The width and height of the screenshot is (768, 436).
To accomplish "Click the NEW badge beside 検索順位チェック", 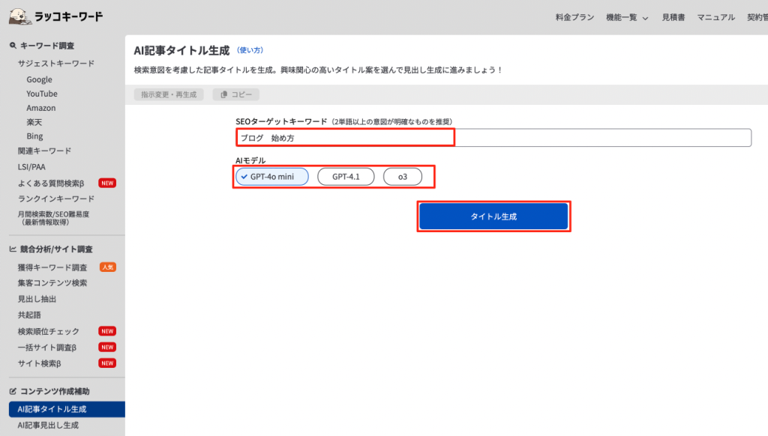I will tap(107, 331).
